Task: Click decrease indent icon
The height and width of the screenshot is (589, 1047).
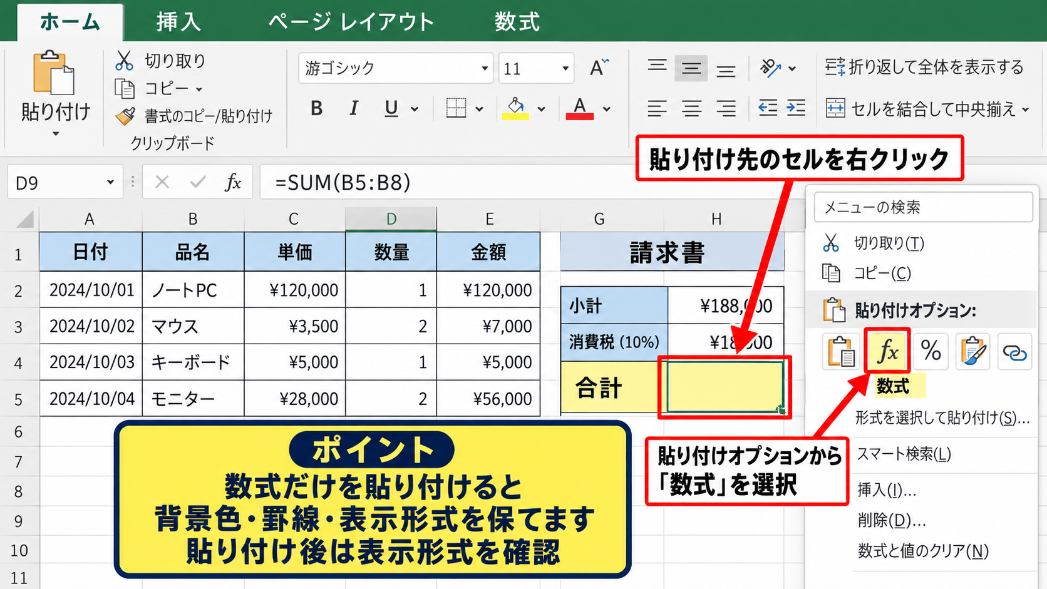Action: click(x=768, y=108)
